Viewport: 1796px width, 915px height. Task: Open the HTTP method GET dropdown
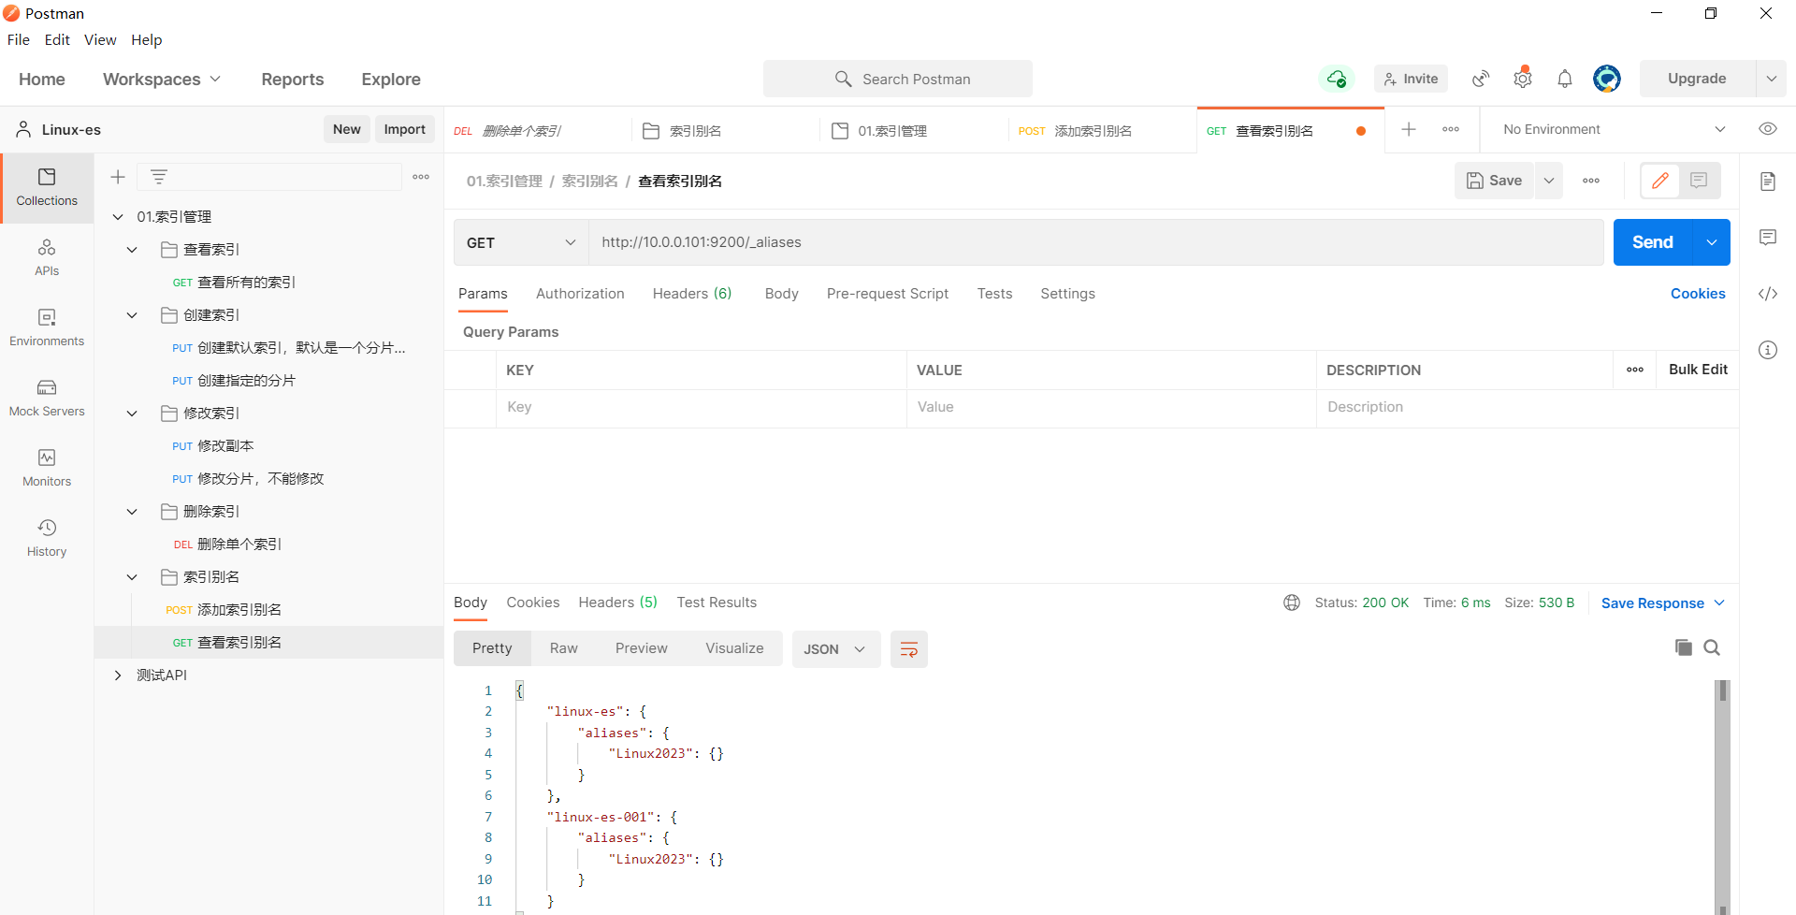coord(521,242)
